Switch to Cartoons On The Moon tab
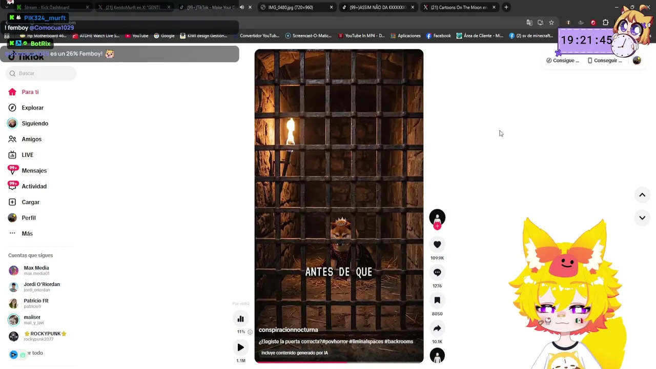The width and height of the screenshot is (656, 369). click(459, 7)
